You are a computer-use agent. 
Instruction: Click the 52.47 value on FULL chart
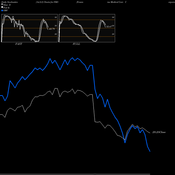(x=109, y=27)
